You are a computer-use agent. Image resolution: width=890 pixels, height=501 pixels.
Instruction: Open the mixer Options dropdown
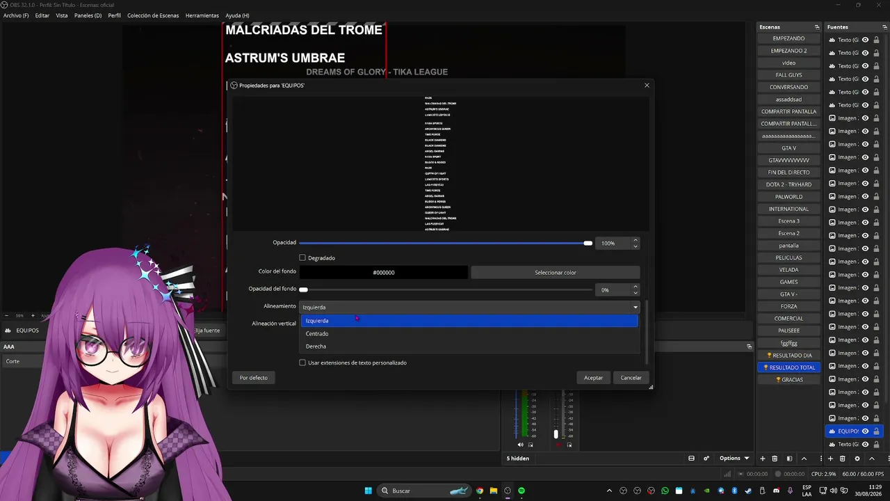pos(734,459)
